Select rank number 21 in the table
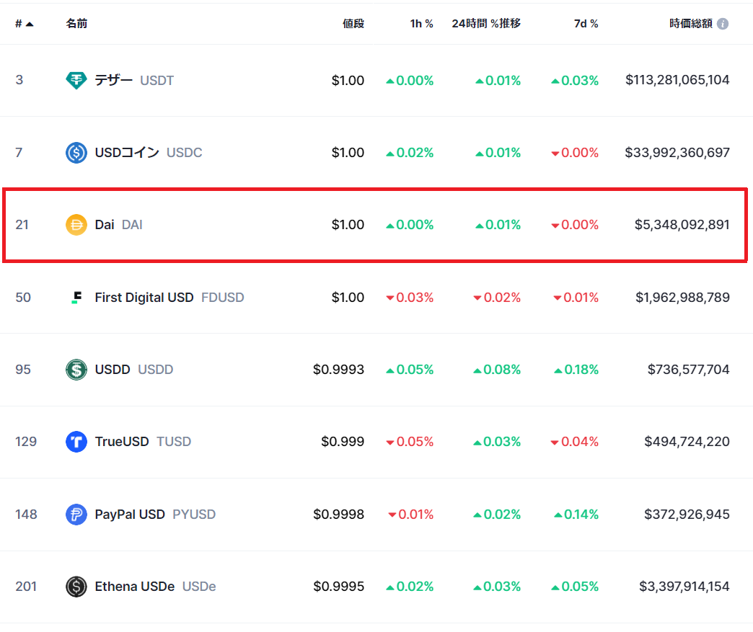753x632 pixels. pos(22,224)
